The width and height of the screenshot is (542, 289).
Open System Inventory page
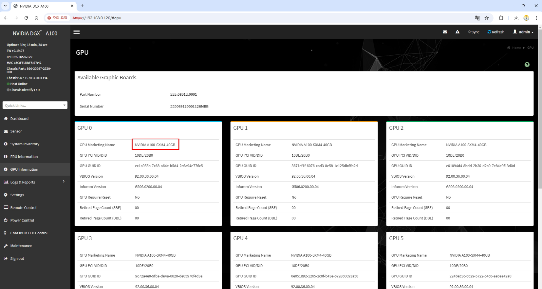[x=35, y=144]
